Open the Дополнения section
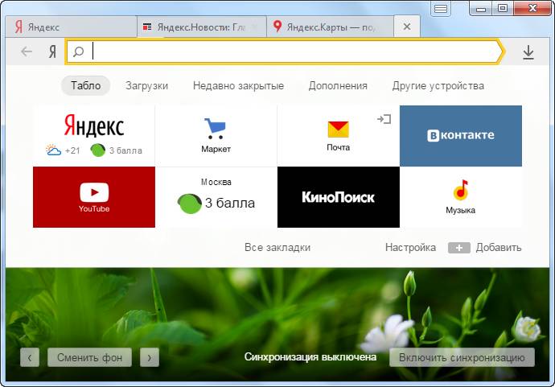The height and width of the screenshot is (387, 555). pos(338,86)
